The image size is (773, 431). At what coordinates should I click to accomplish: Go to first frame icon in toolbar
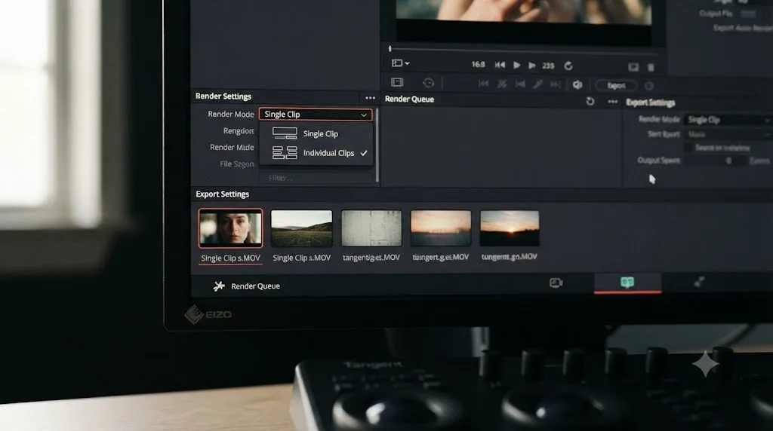click(x=484, y=84)
